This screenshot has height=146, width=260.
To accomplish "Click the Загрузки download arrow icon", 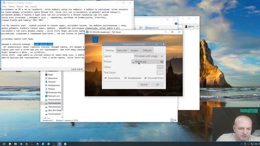I will click(46, 82).
